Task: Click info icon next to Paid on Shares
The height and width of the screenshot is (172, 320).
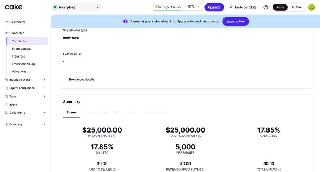Action: pyautogui.click(x=115, y=136)
